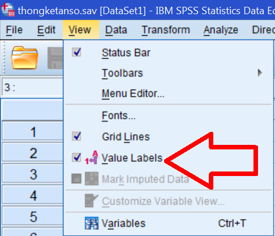Select row header 2
This screenshot has width=275, height=236.
32,153
